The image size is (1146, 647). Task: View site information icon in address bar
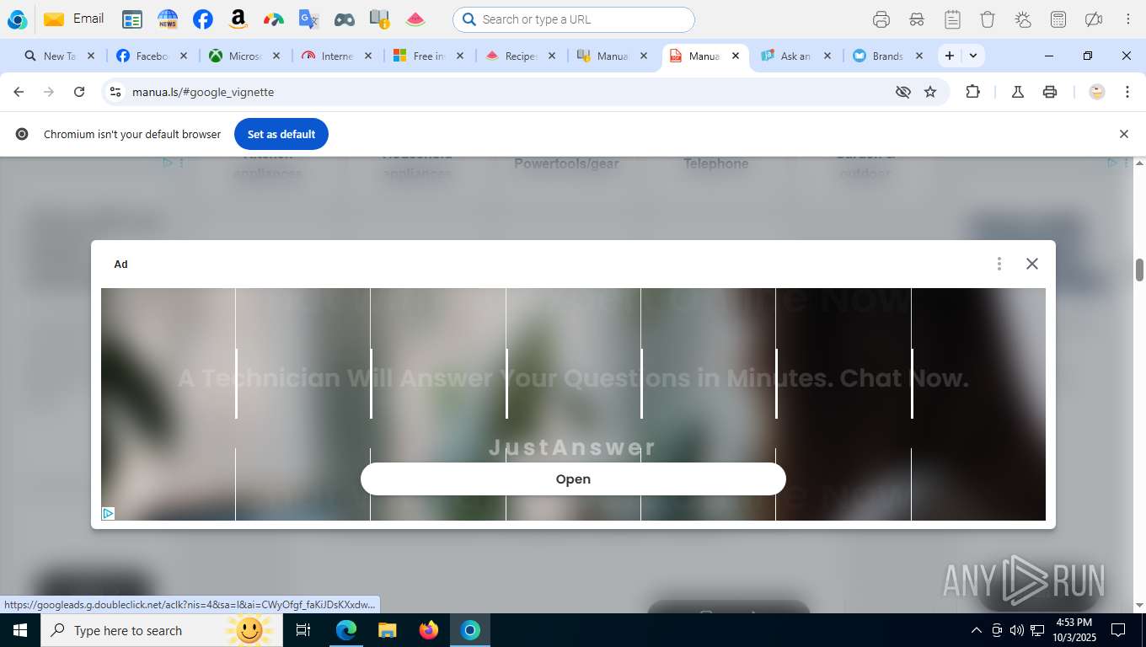(x=115, y=92)
